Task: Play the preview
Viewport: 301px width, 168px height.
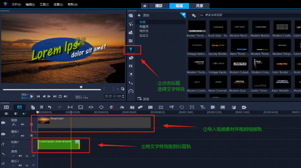Action: [32, 96]
